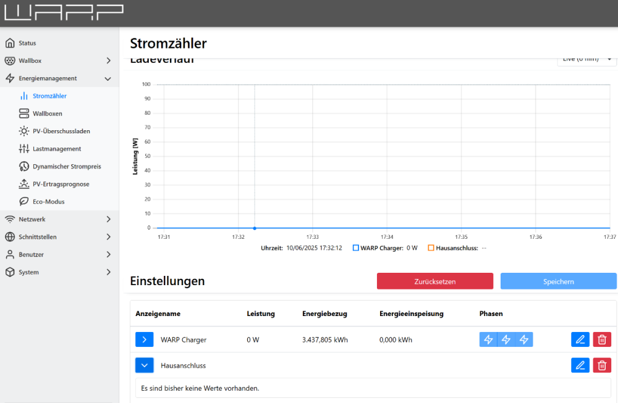This screenshot has height=403, width=618.
Task: Click the first phase lightning icon
Action: point(488,339)
